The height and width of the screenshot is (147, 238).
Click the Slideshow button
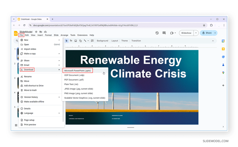tap(186, 33)
